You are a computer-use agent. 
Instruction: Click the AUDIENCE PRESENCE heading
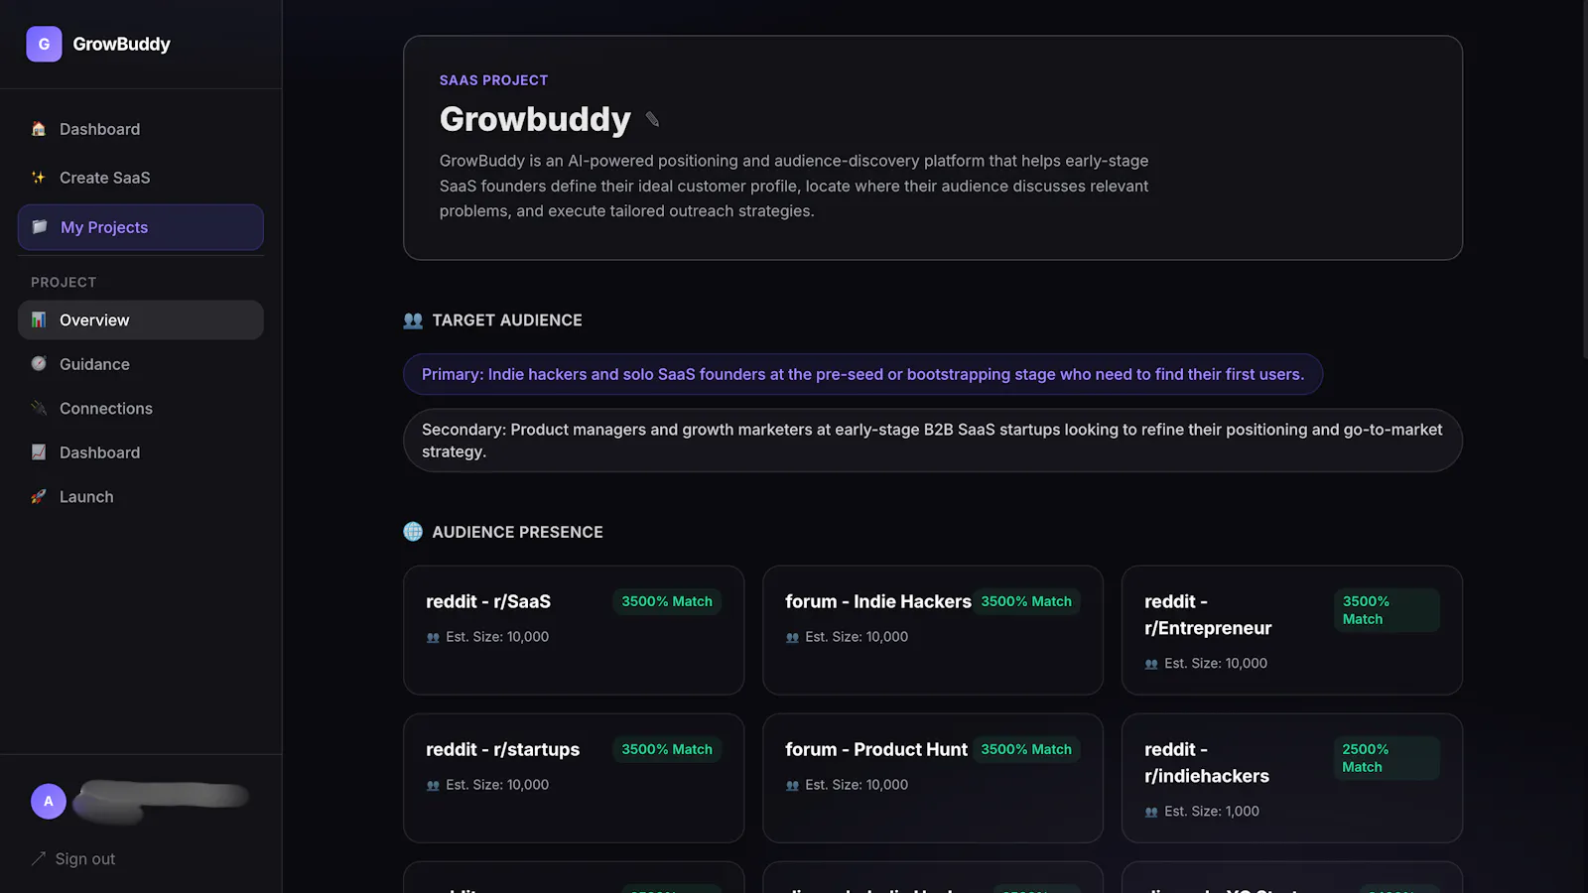(517, 532)
